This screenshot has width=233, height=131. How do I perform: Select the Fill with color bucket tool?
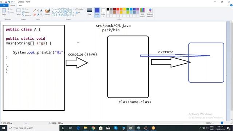click(38, 11)
